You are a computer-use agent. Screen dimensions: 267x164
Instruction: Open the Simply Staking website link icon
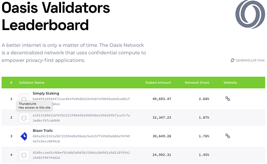pyautogui.click(x=228, y=99)
